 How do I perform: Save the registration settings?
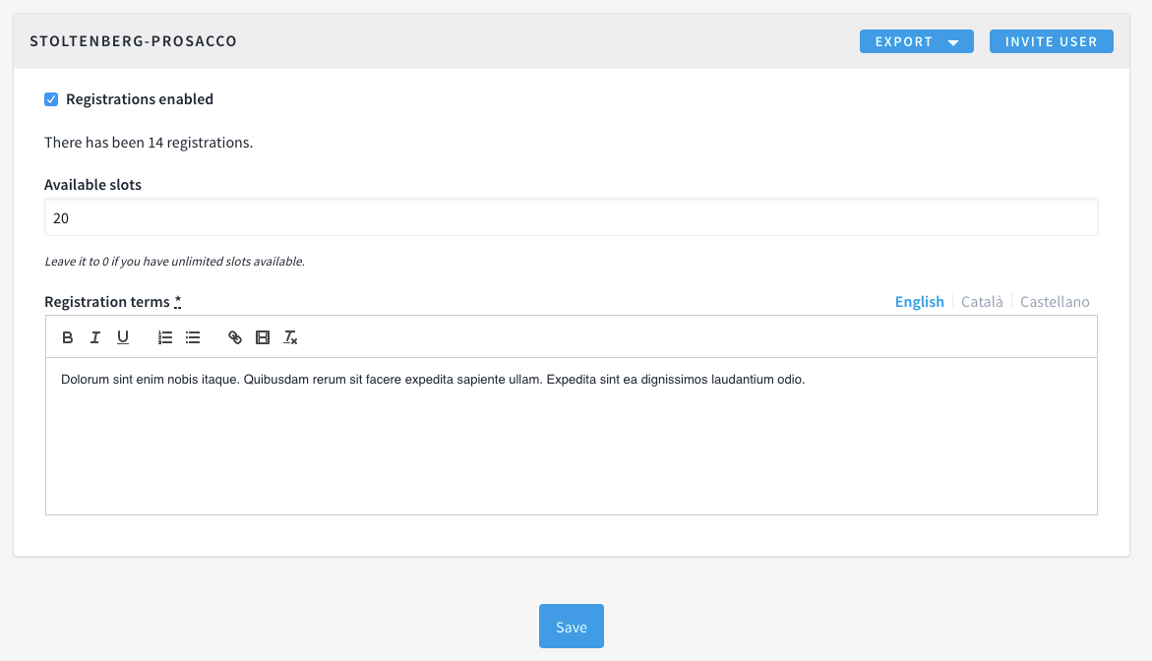pos(571,627)
